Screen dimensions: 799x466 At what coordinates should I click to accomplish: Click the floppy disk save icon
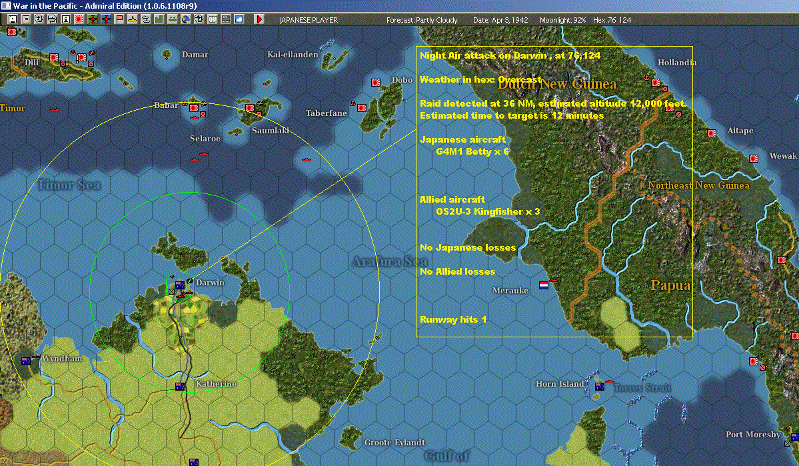pyautogui.click(x=13, y=19)
